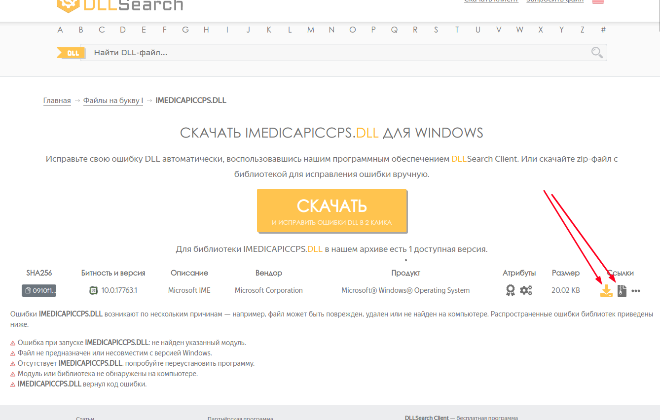Click the zip archive download icon
Image resolution: width=660 pixels, height=420 pixels.
pos(622,291)
